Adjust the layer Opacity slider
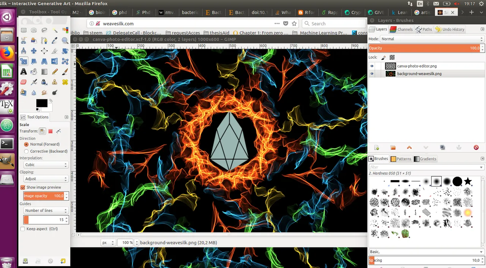This screenshot has height=268, width=486. coord(424,48)
